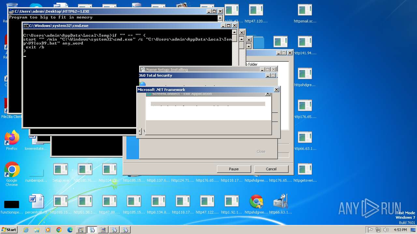Image resolution: width=417 pixels, height=234 pixels.
Task: Open the Action Center flag tray icon
Action: click(x=370, y=230)
